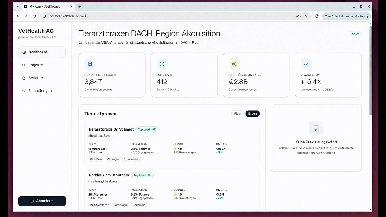Go to Einstellungen in sidebar

pos(40,91)
